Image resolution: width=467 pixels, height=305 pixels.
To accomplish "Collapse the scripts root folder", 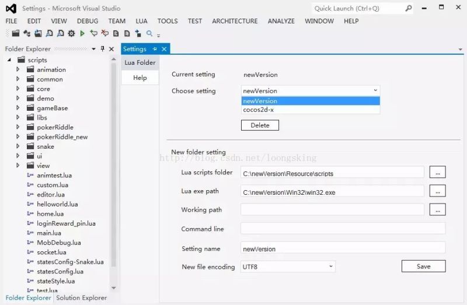I will tap(9, 60).
